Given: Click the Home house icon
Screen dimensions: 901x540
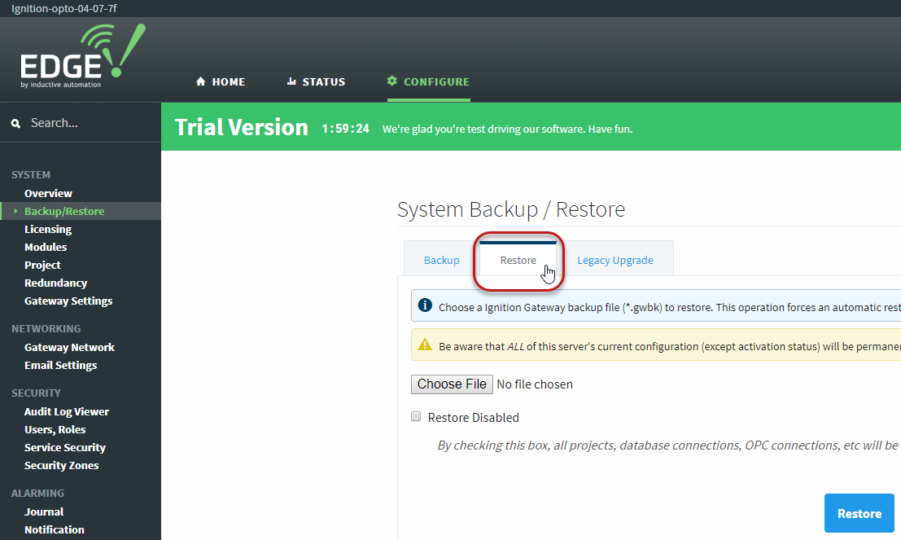Looking at the screenshot, I should point(201,81).
